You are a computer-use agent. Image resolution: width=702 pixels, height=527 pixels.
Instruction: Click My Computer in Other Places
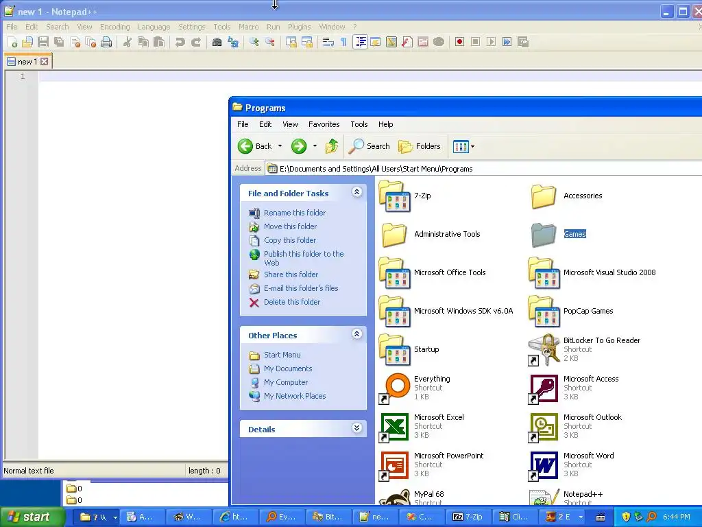coord(286,382)
